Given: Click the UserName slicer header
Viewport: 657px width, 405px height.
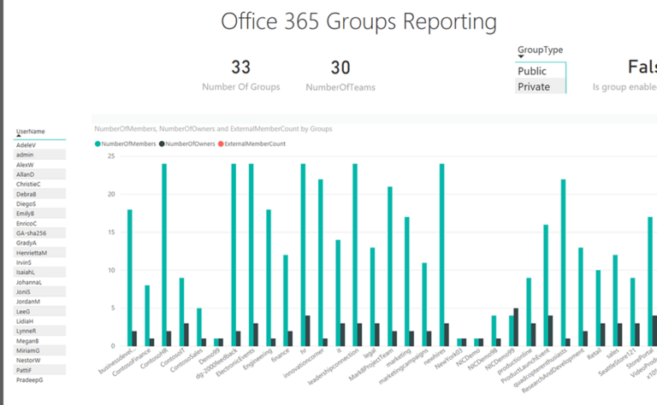Looking at the screenshot, I should click(x=30, y=131).
